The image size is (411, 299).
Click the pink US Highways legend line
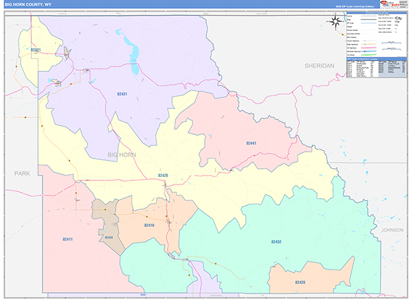[369, 48]
